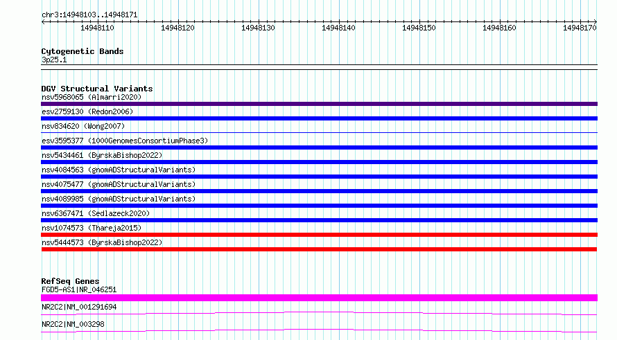
Task: Click the DGV Structural Variants track title
Action: point(97,89)
